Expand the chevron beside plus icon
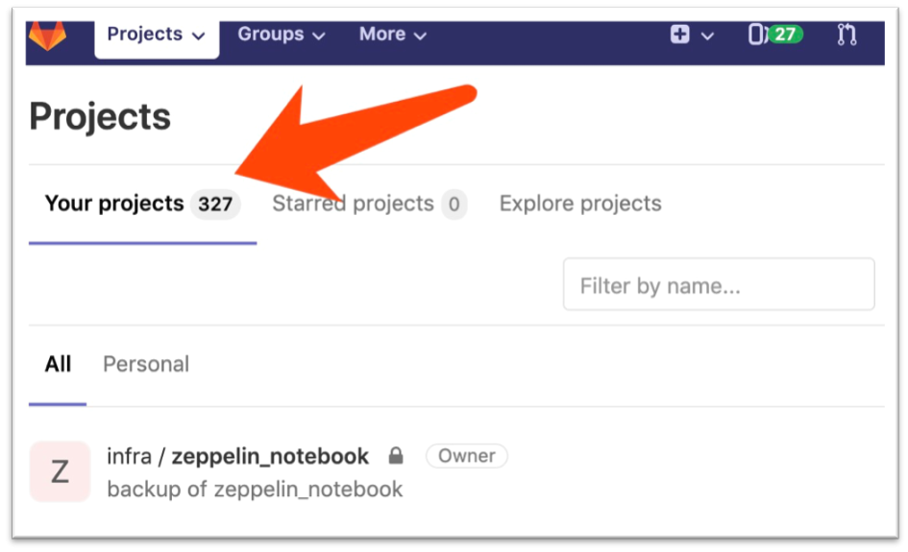 click(707, 36)
